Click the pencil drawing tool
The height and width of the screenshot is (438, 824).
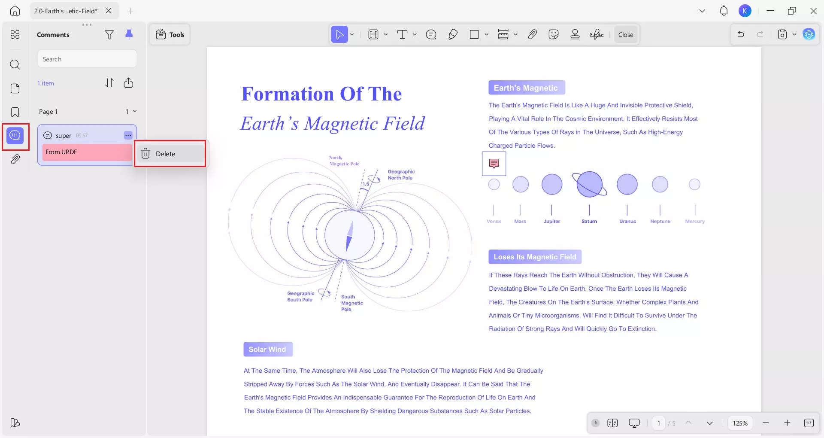click(x=453, y=34)
